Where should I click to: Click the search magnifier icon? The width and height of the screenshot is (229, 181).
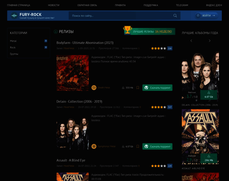pos(175,16)
